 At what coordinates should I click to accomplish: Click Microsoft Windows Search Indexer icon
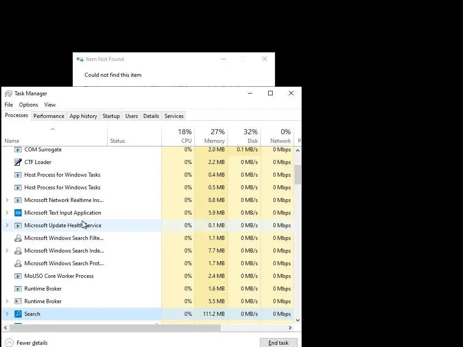18,250
